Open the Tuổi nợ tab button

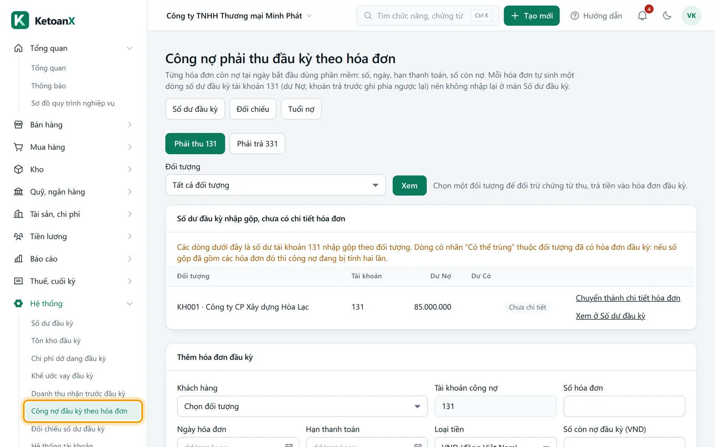pos(301,109)
